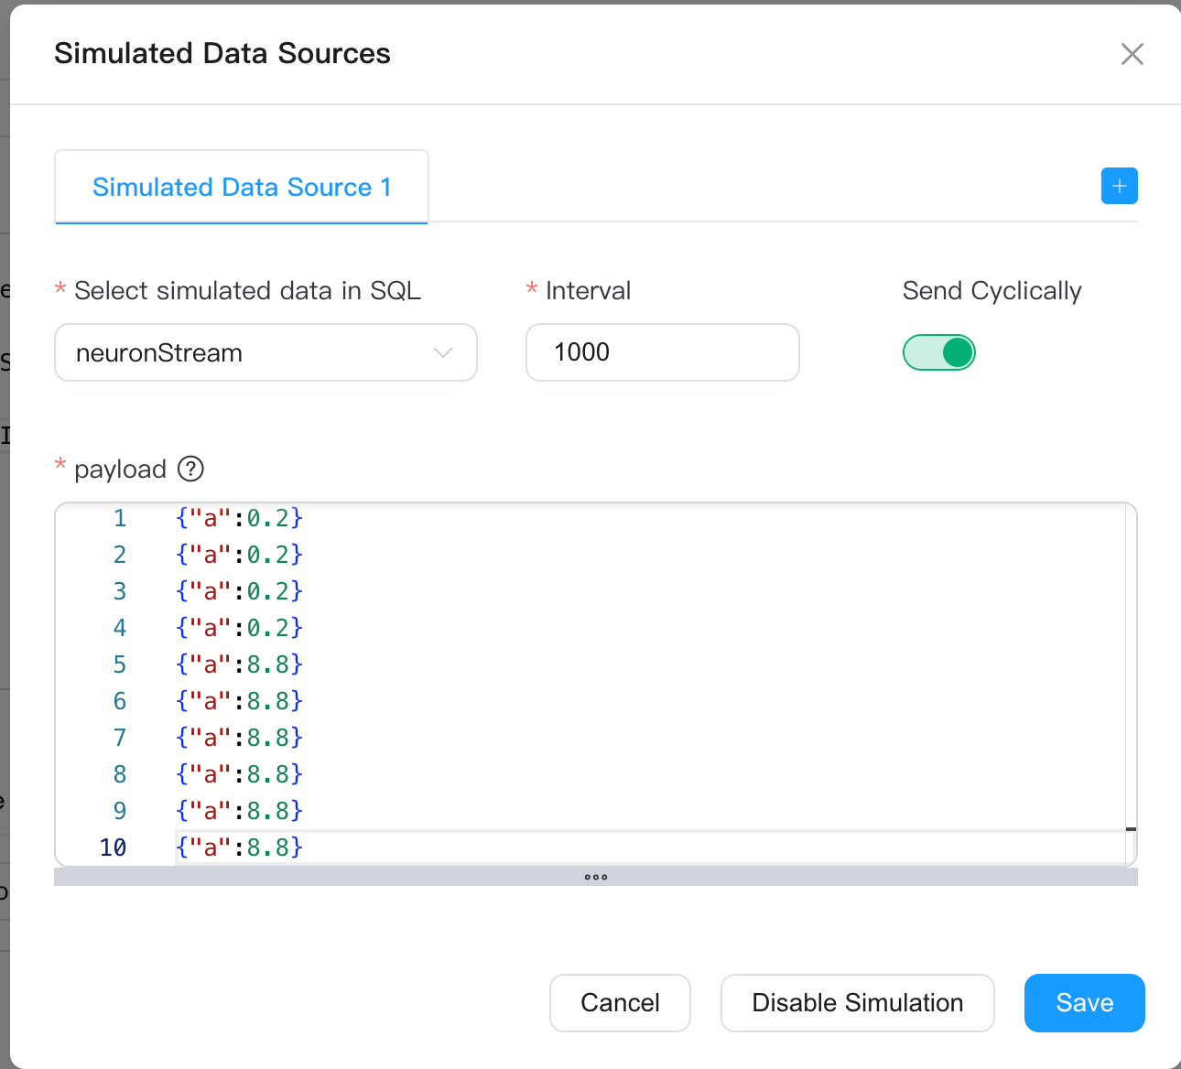Save the simulated data source settings

1084,1003
